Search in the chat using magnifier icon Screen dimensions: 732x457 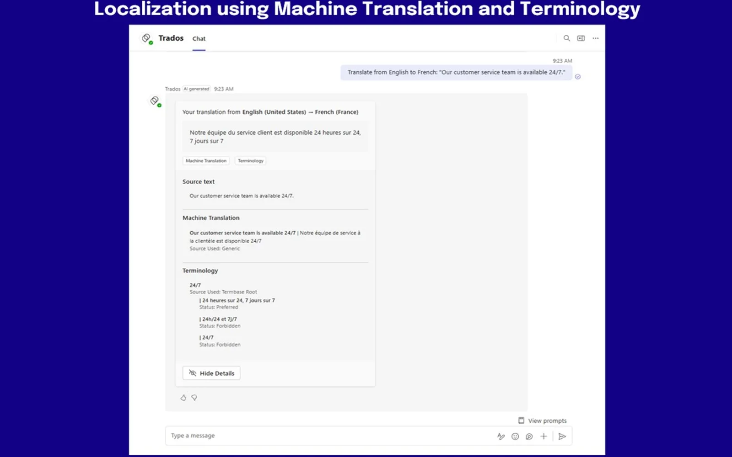pyautogui.click(x=566, y=38)
